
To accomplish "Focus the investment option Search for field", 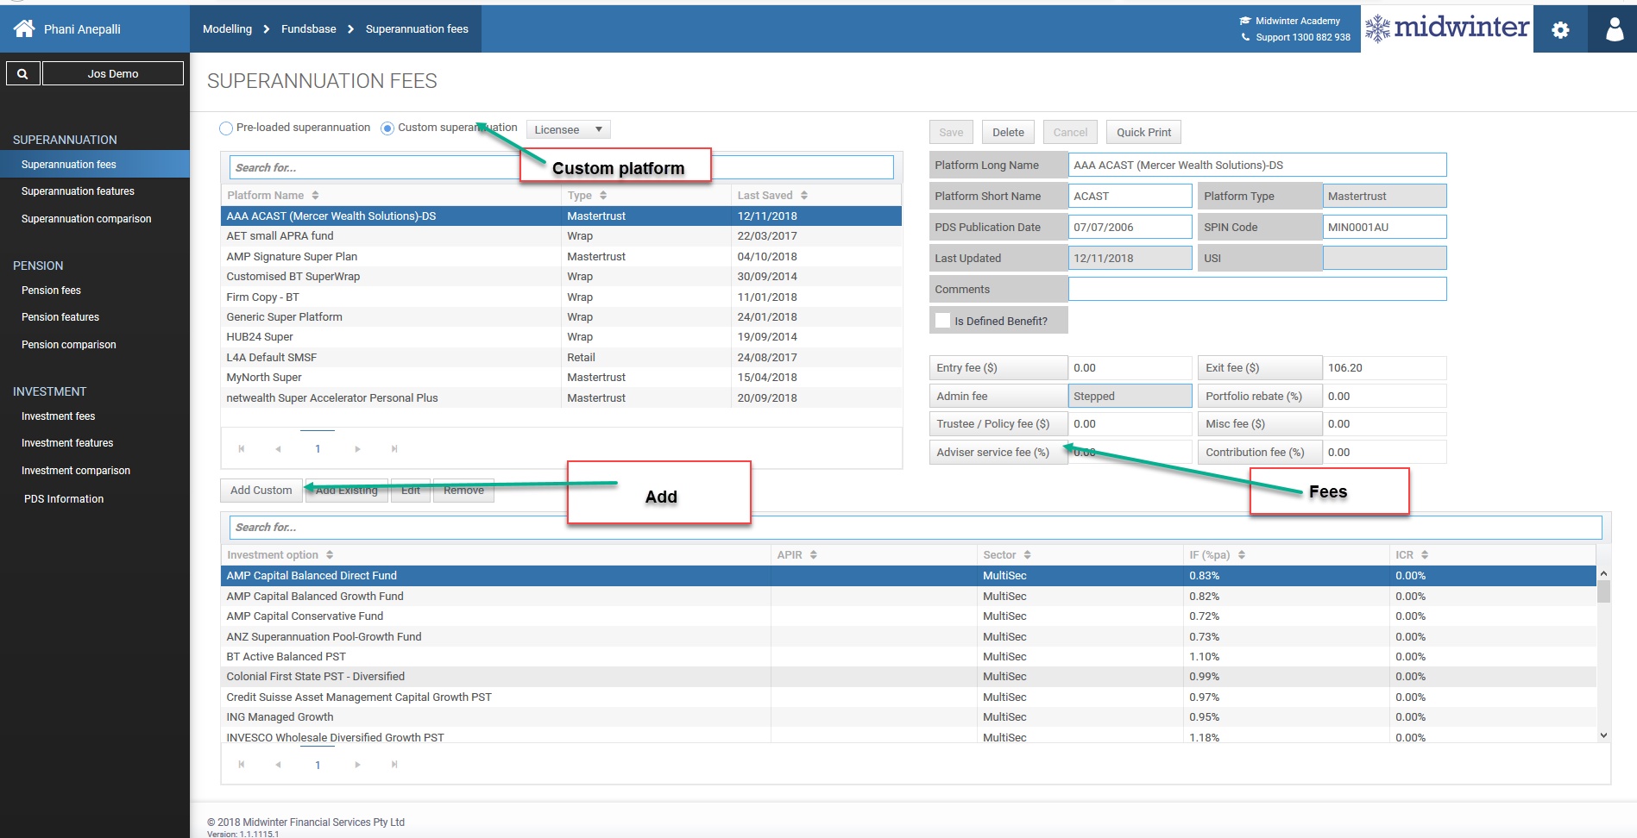I will [x=916, y=527].
